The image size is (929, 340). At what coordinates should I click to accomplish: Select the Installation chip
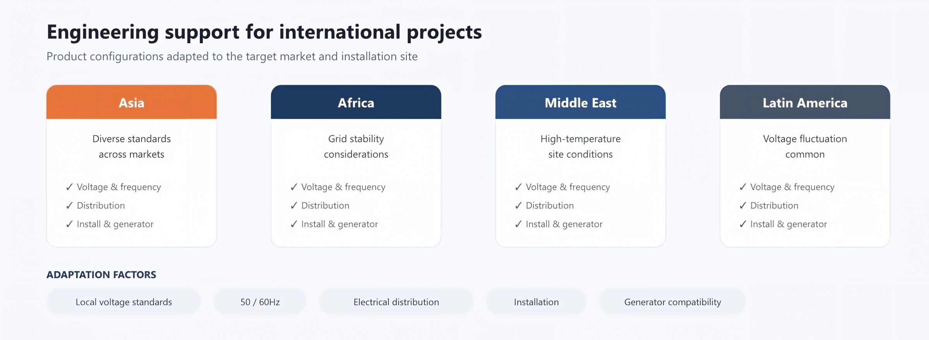[536, 302]
